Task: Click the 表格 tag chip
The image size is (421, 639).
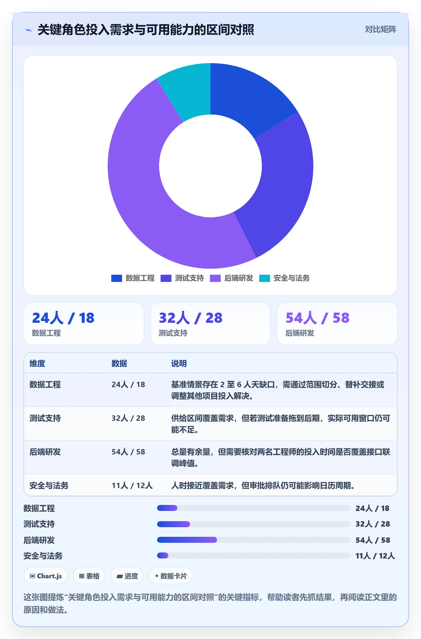Action: [89, 576]
